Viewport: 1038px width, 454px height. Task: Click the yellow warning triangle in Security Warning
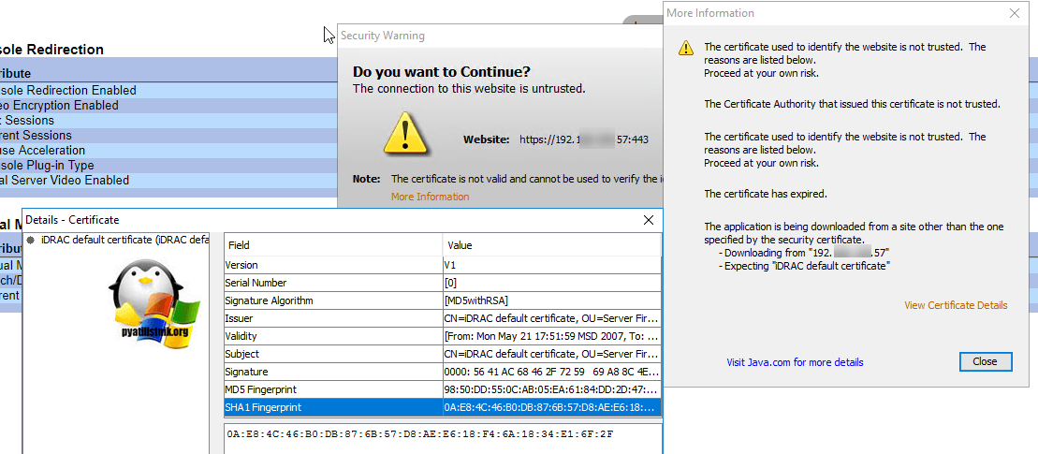[x=405, y=133]
